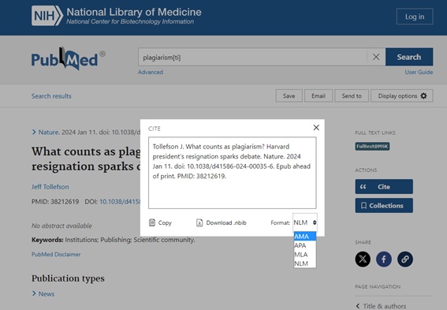Click the Download .nbib icon

click(199, 222)
